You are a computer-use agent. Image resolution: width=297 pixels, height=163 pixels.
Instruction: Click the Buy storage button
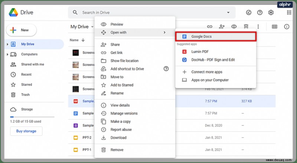[26, 131]
